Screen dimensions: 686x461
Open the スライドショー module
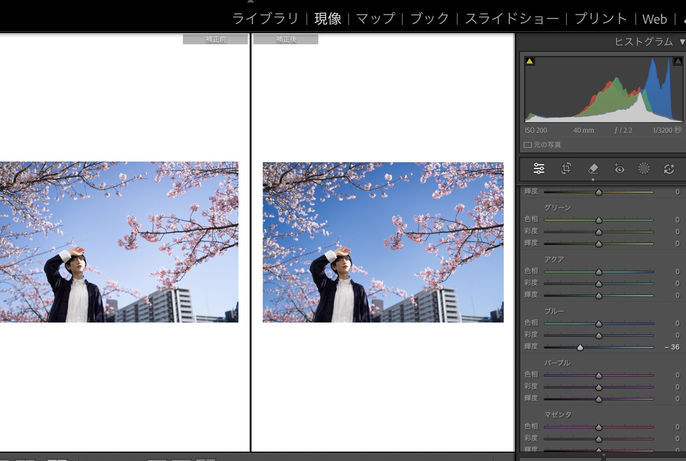click(511, 18)
